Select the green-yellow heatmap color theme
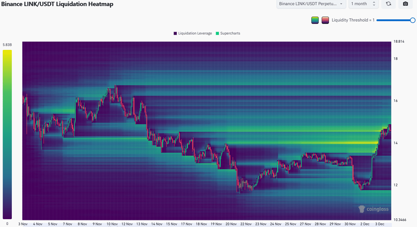Screen dimensions: 417x227 tap(315, 20)
